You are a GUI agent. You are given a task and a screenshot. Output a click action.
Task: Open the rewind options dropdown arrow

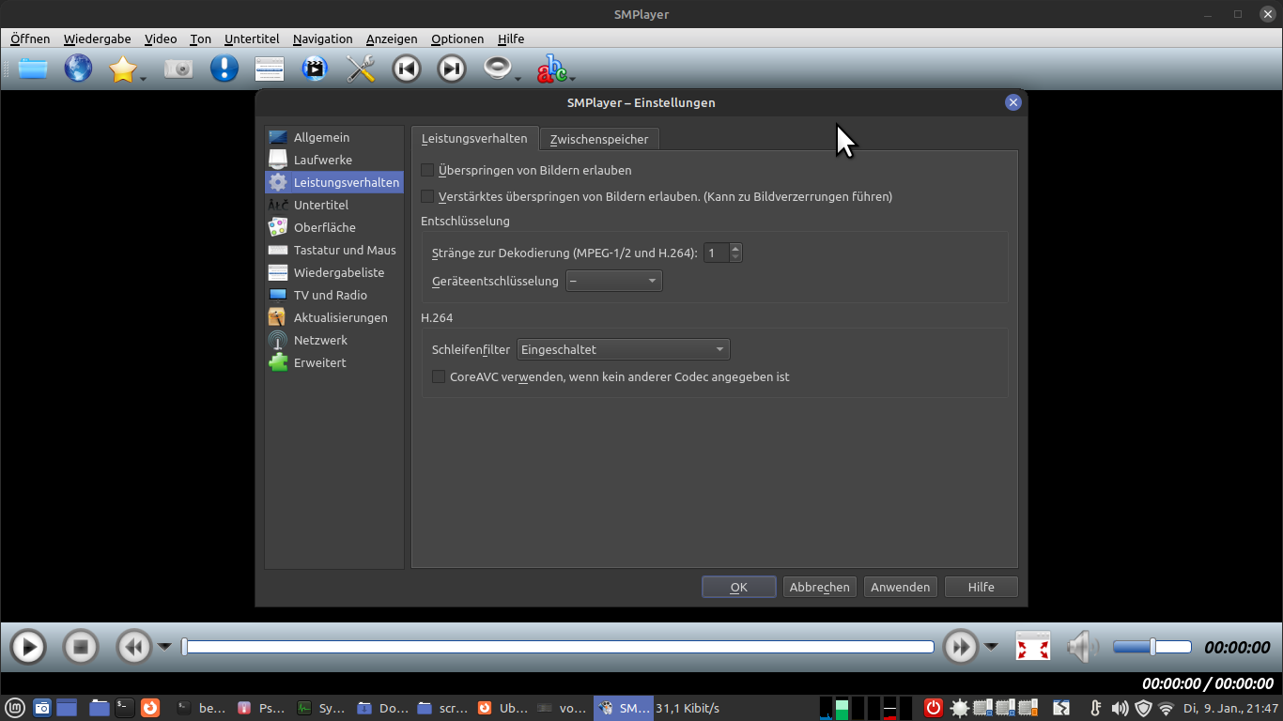click(x=164, y=646)
